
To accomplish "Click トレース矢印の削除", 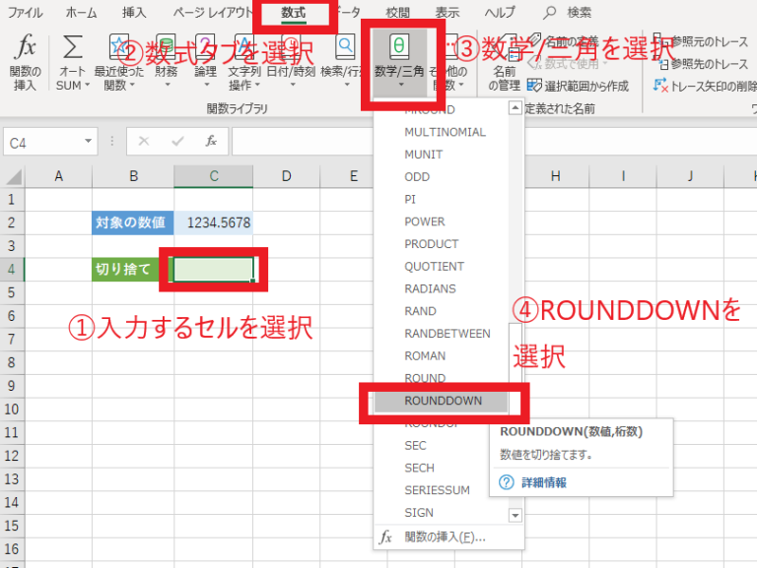I will [705, 86].
